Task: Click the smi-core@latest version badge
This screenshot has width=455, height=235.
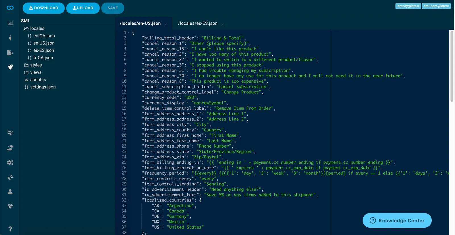Action: click(436, 6)
